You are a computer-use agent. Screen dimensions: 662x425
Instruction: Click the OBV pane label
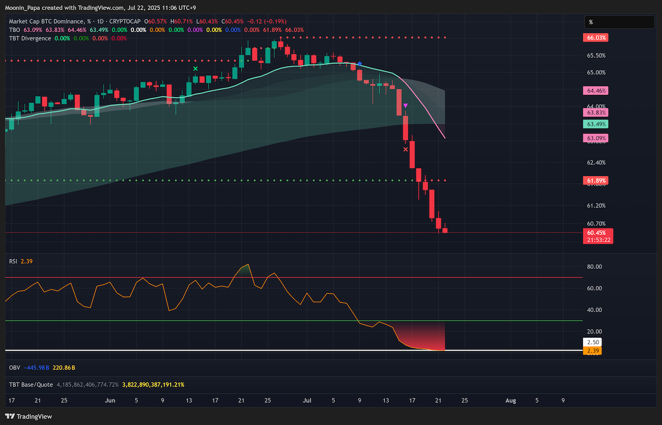point(14,367)
